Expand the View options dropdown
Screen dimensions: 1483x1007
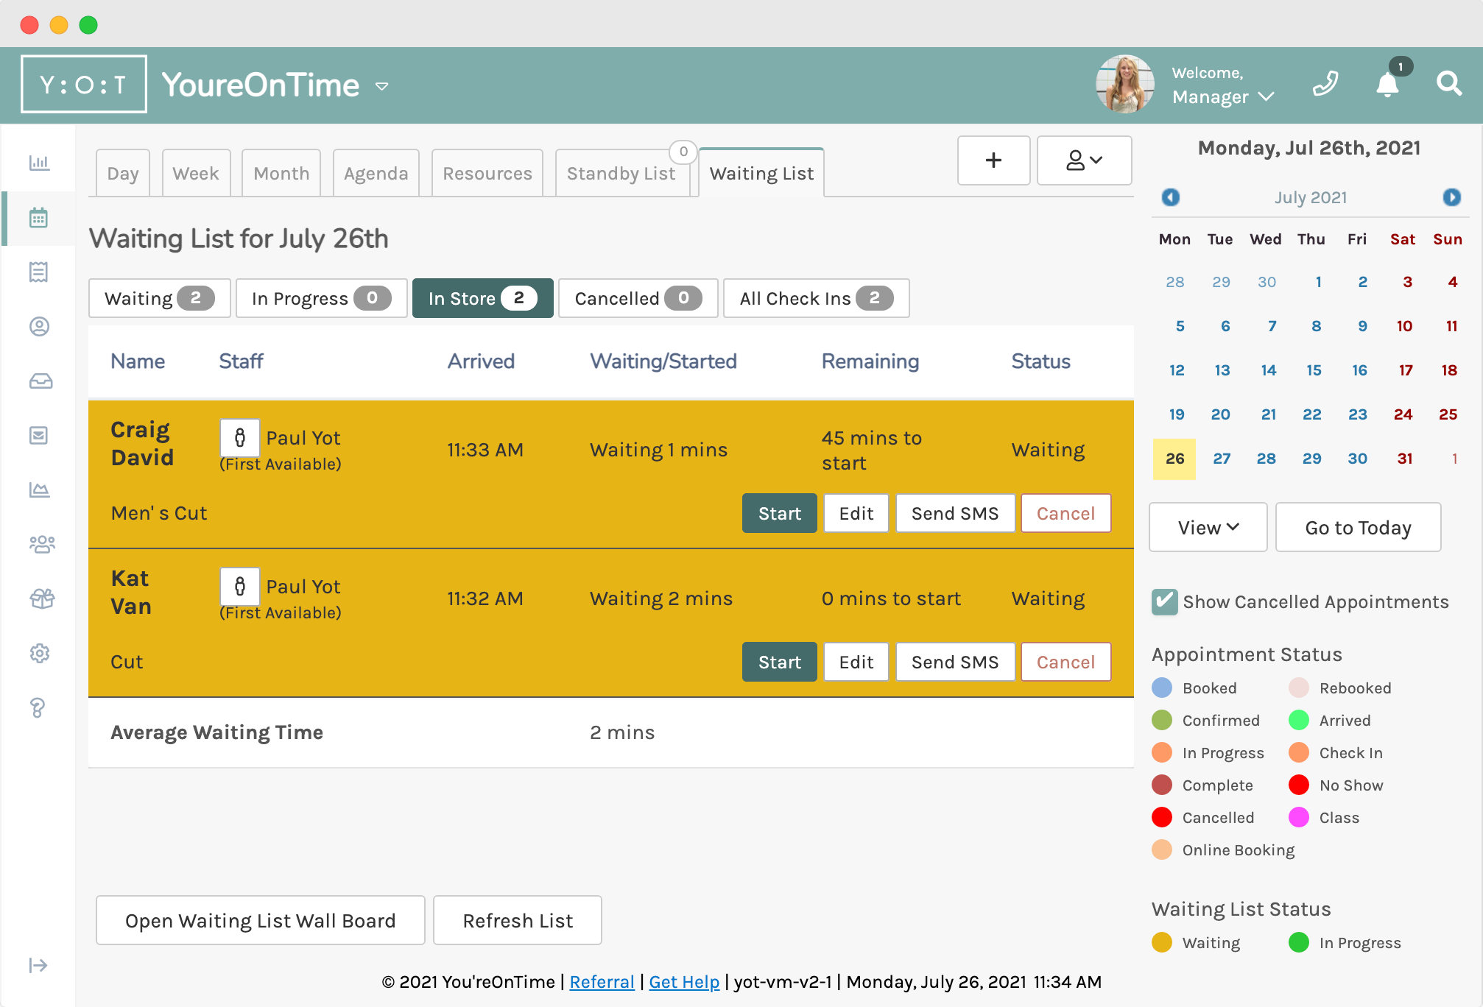(1208, 526)
